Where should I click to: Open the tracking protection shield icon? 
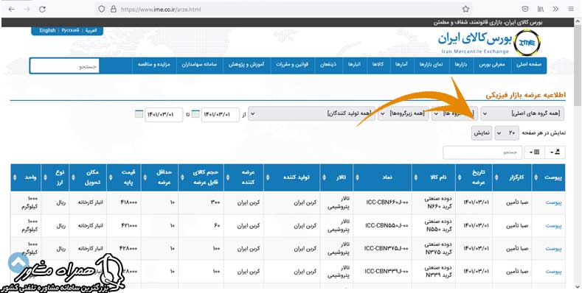tap(102, 10)
